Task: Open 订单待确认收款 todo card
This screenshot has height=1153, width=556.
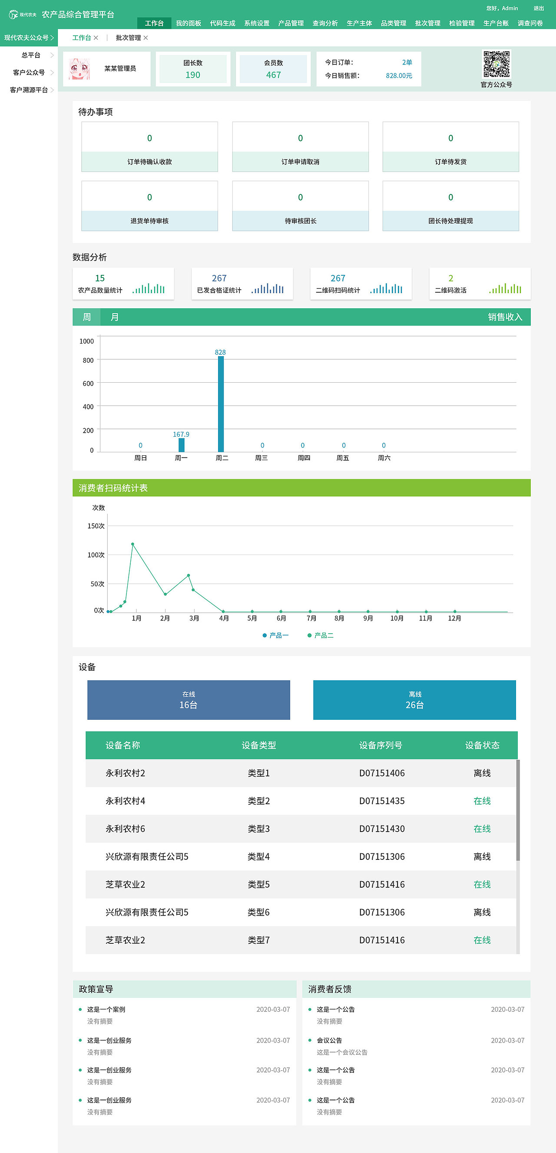Action: [x=150, y=147]
